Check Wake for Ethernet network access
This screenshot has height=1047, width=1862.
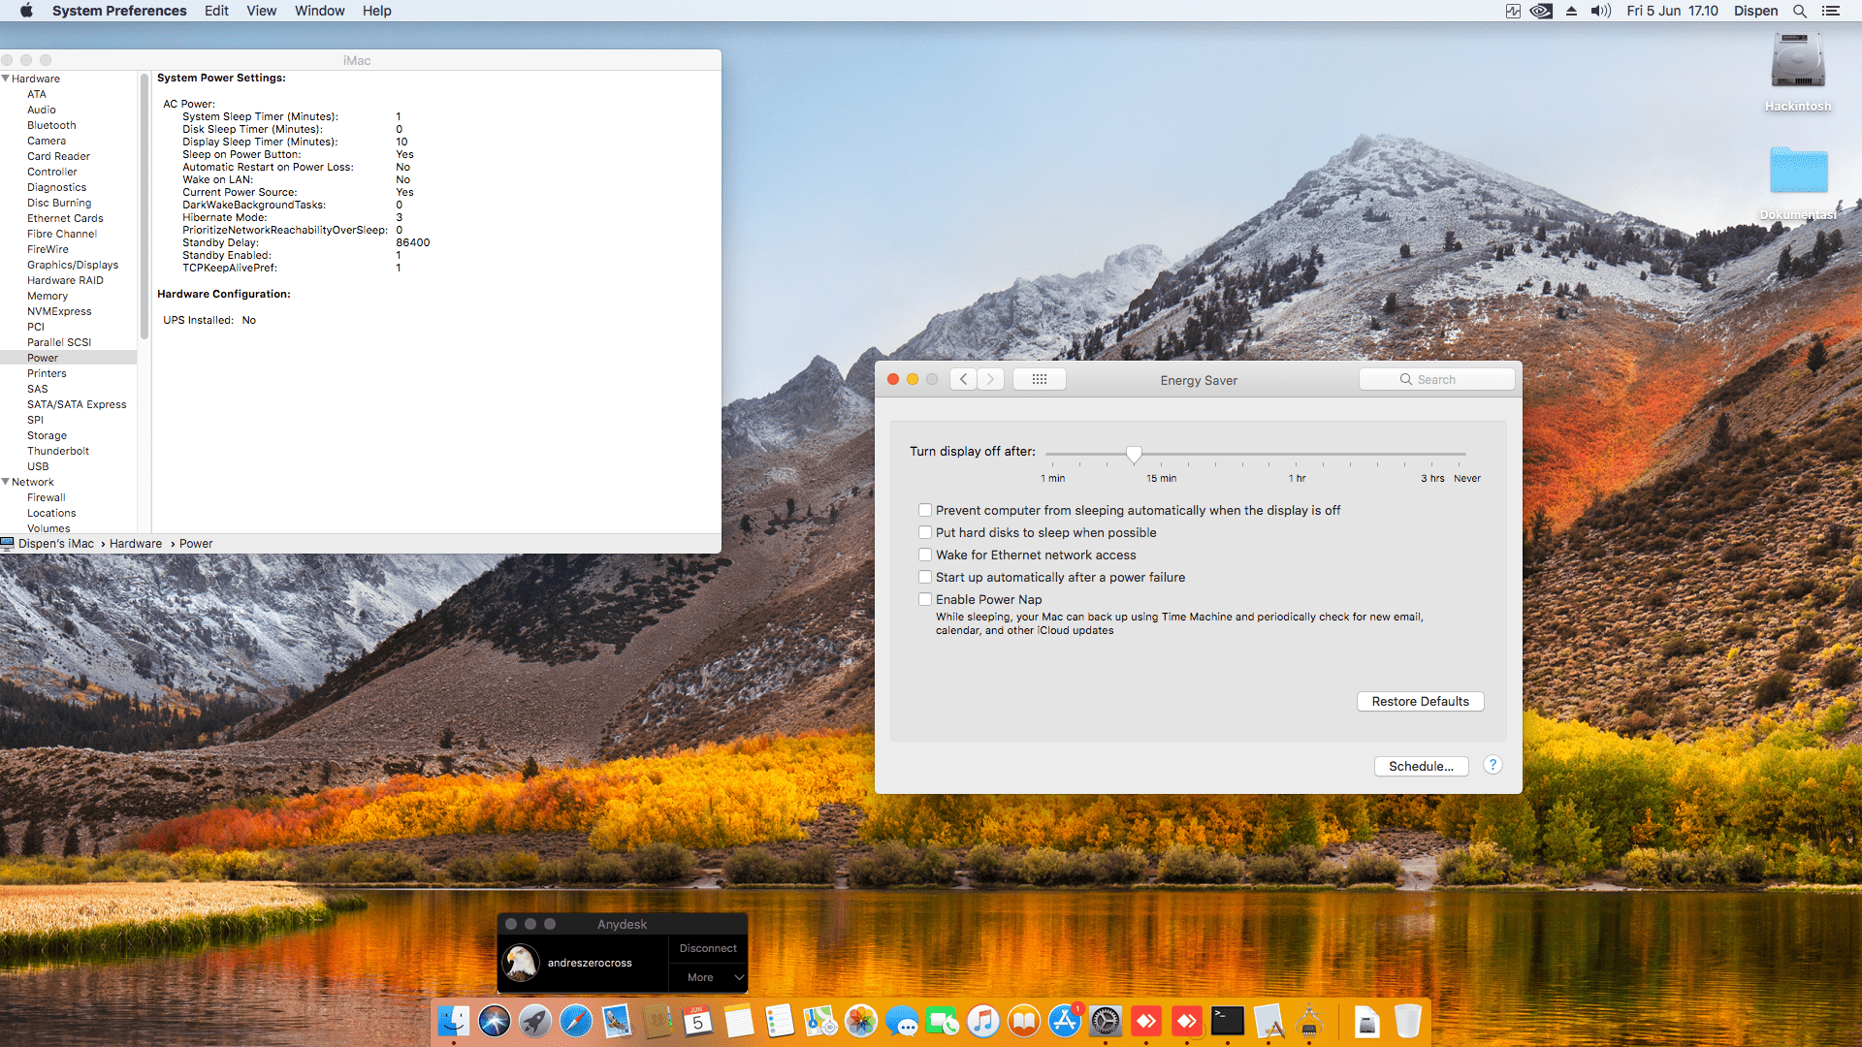pyautogui.click(x=925, y=555)
